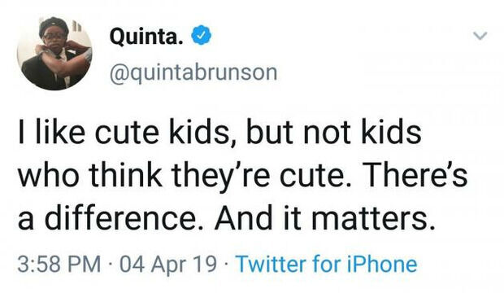Click the dot separator after 3:58 PM

111,265
